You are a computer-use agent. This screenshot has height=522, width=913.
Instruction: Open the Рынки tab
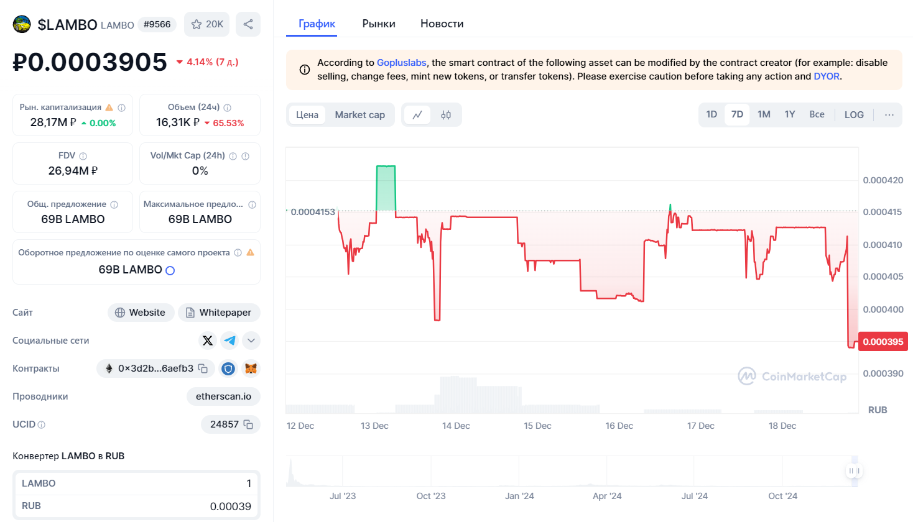(379, 24)
